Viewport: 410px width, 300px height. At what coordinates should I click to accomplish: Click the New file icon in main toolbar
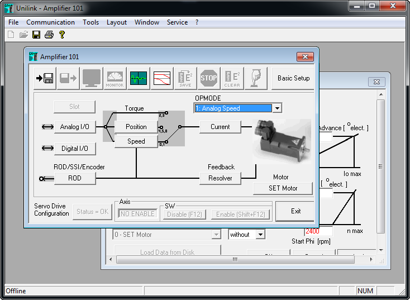pos(11,35)
